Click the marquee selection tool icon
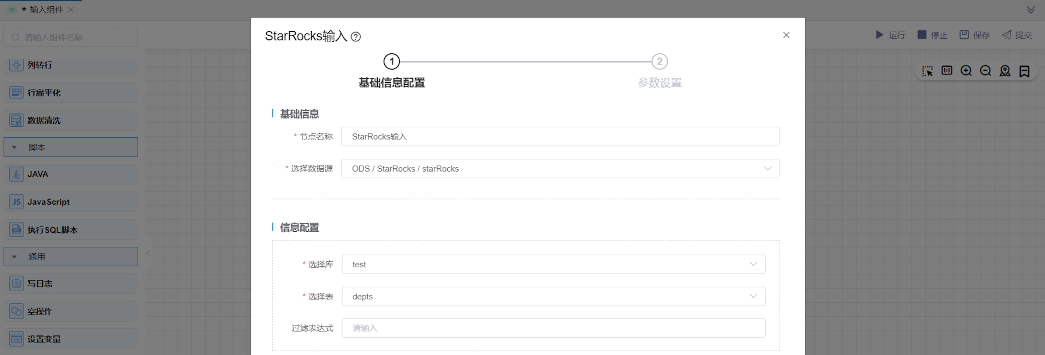Screen dimensions: 1045x355 coord(927,71)
